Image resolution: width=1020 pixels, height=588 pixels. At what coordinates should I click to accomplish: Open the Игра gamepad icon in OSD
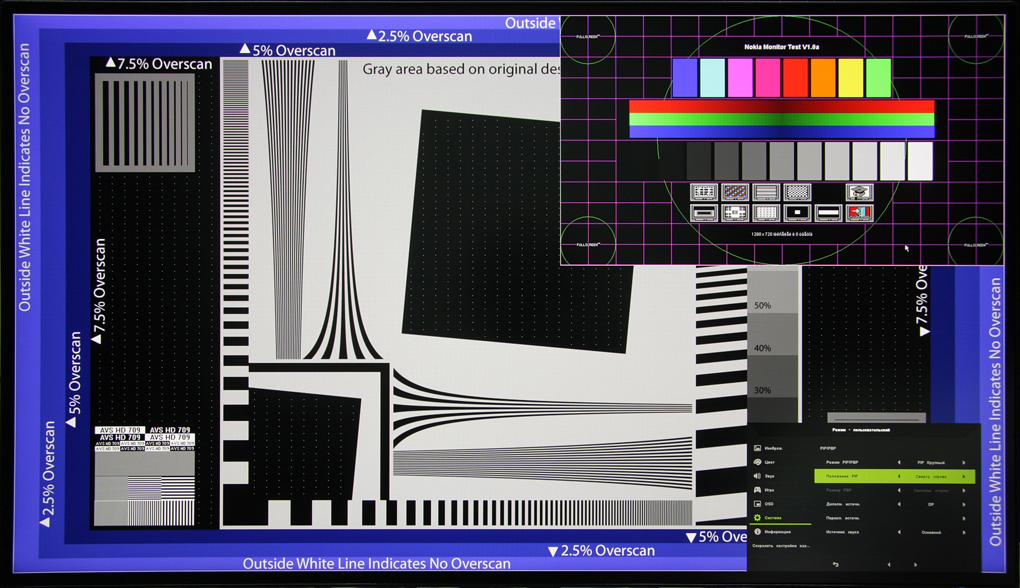pyautogui.click(x=757, y=490)
